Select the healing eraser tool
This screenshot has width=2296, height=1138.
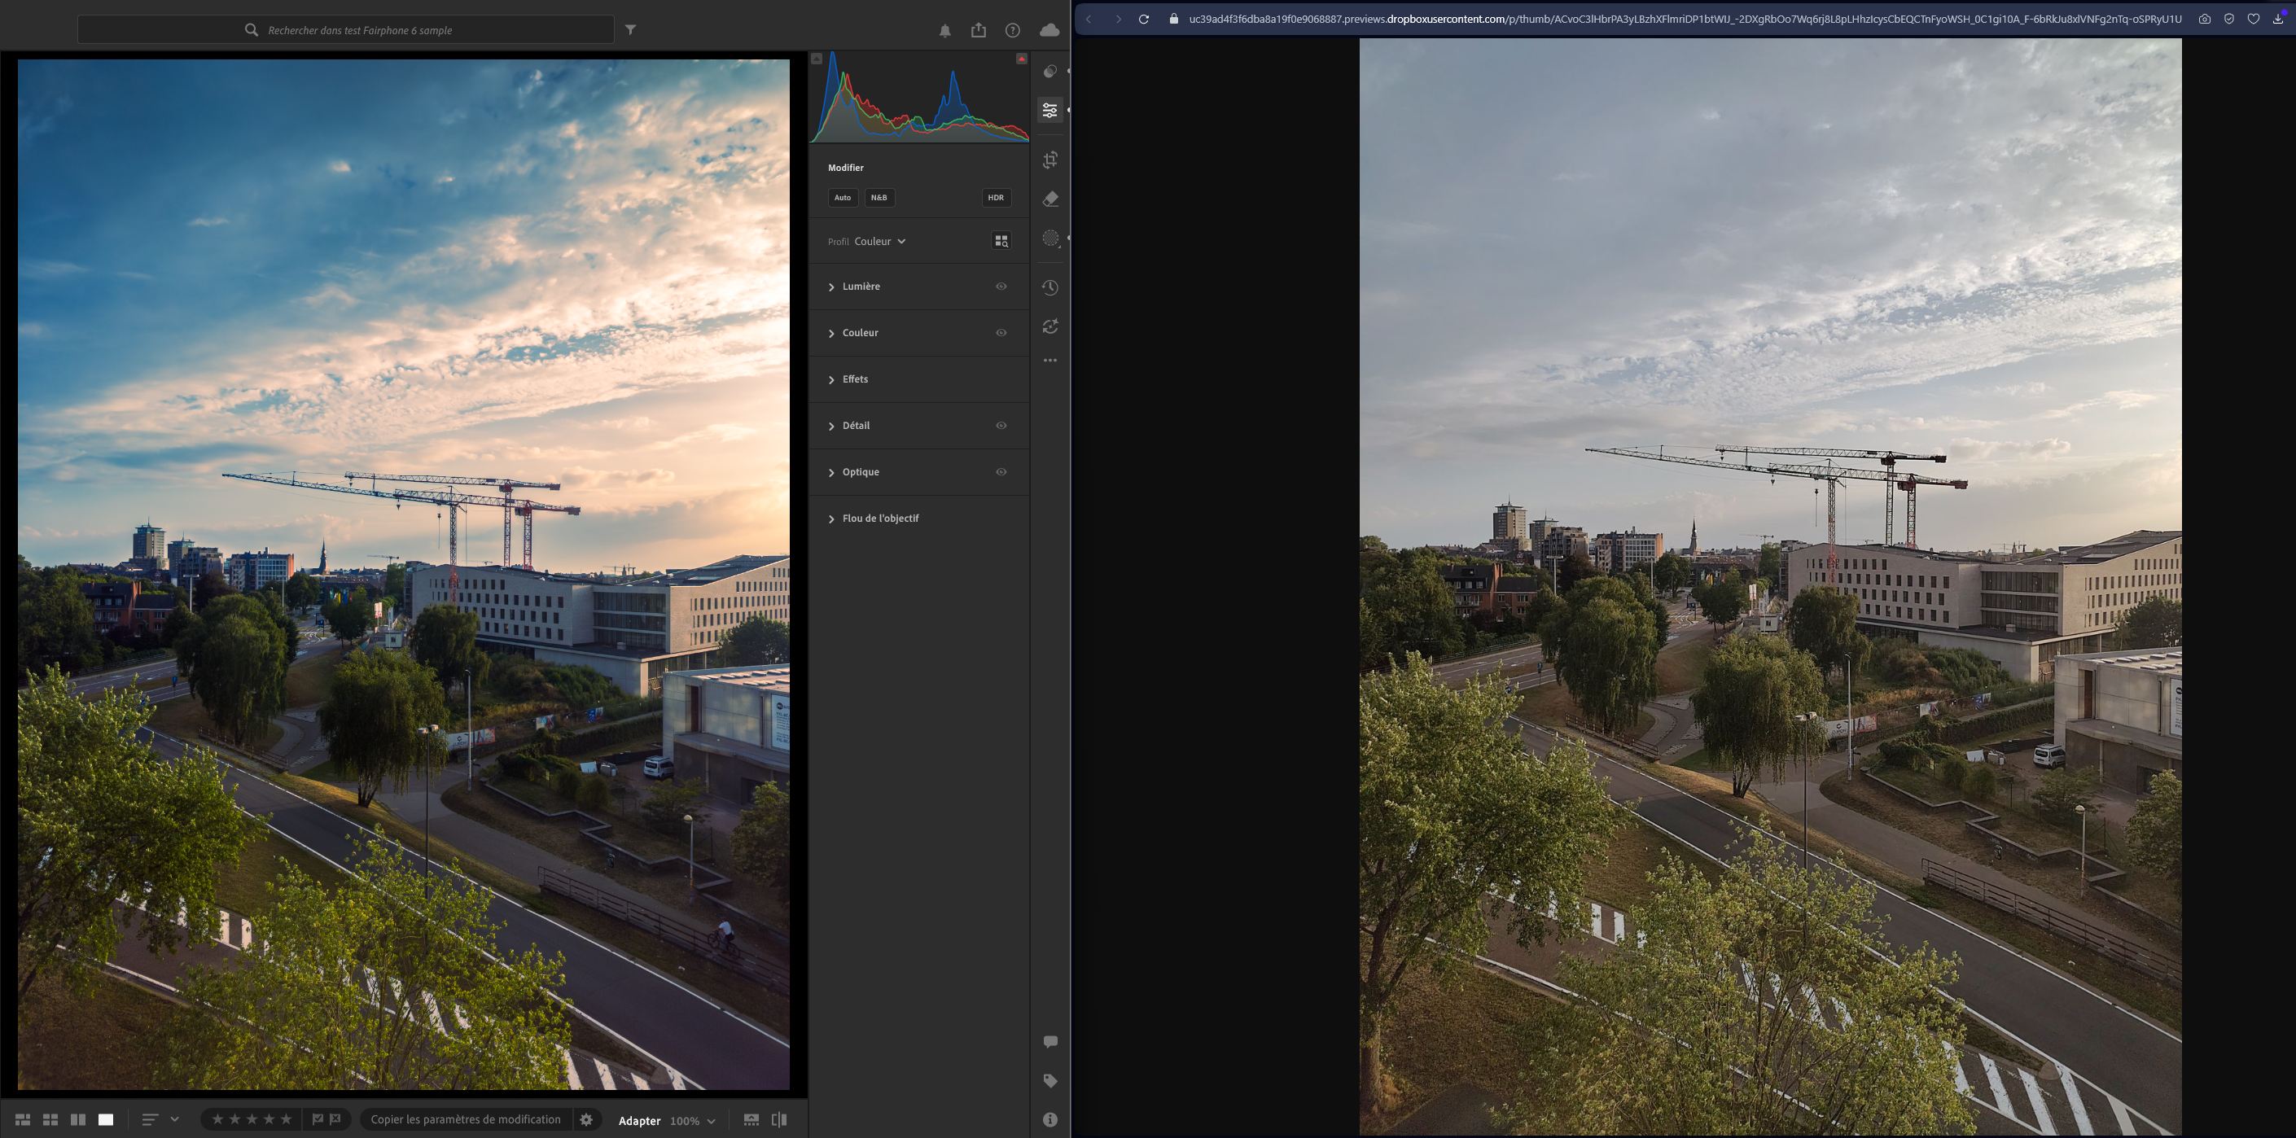pos(1050,199)
